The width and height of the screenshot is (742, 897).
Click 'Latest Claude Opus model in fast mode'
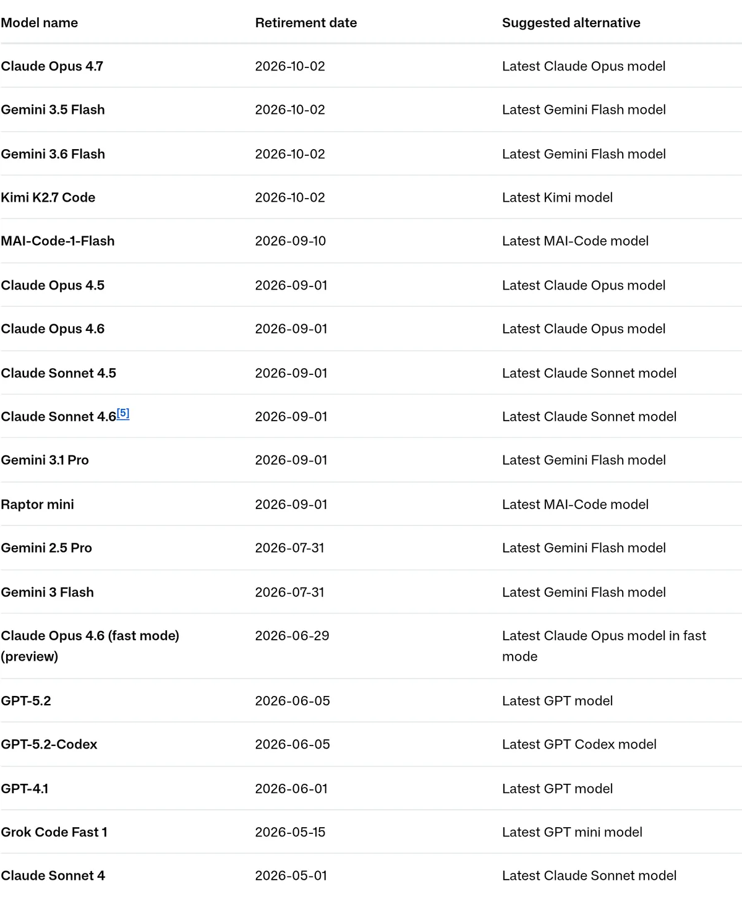(x=604, y=646)
